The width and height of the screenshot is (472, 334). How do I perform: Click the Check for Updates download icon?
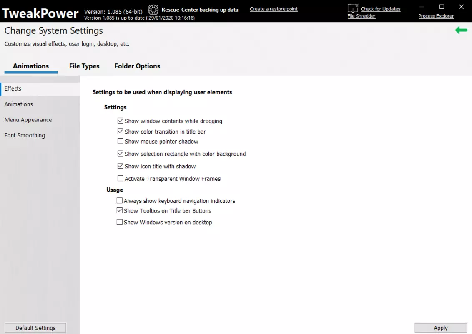click(352, 8)
